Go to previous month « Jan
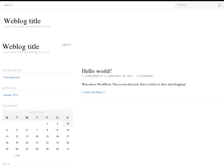224x168 pixels. [x=17, y=155]
